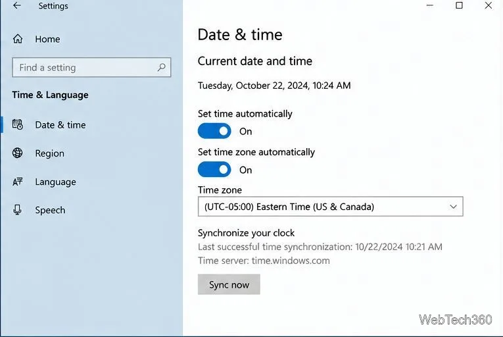Click the magnifier search icon
Viewport: 503px width, 337px height.
tap(161, 67)
